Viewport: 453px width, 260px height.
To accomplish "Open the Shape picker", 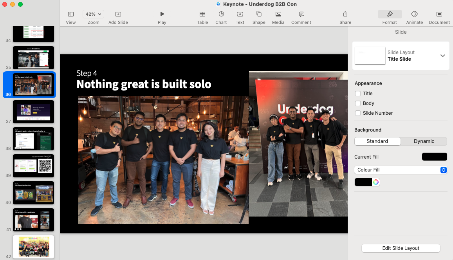I will (259, 14).
